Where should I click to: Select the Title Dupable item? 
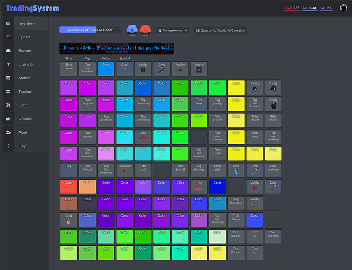[x=87, y=137]
